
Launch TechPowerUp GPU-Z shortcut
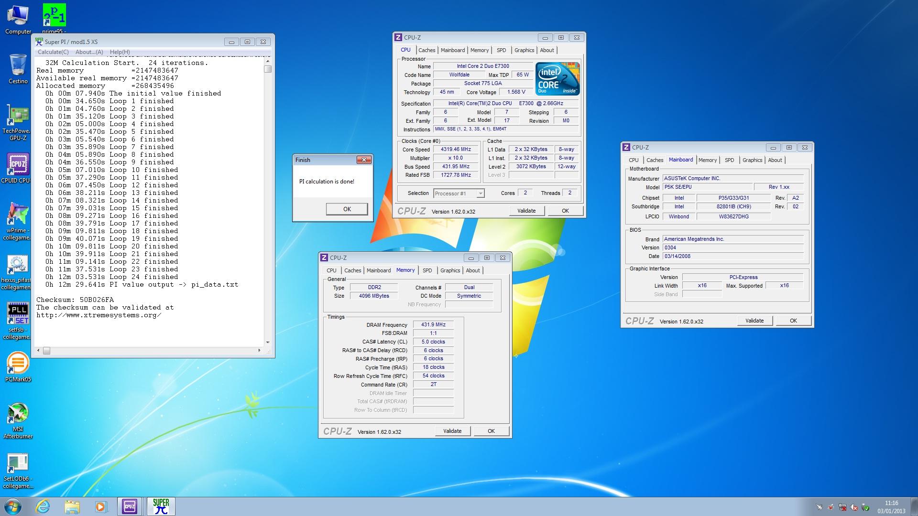tap(17, 123)
